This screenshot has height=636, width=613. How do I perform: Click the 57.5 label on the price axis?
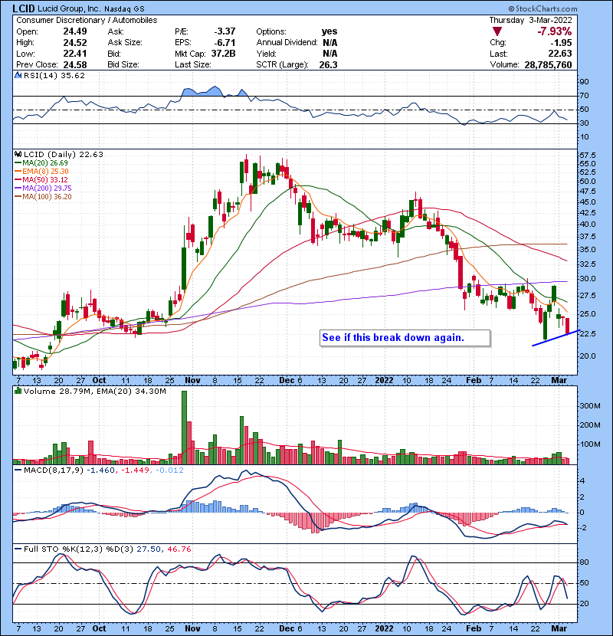[x=588, y=156]
